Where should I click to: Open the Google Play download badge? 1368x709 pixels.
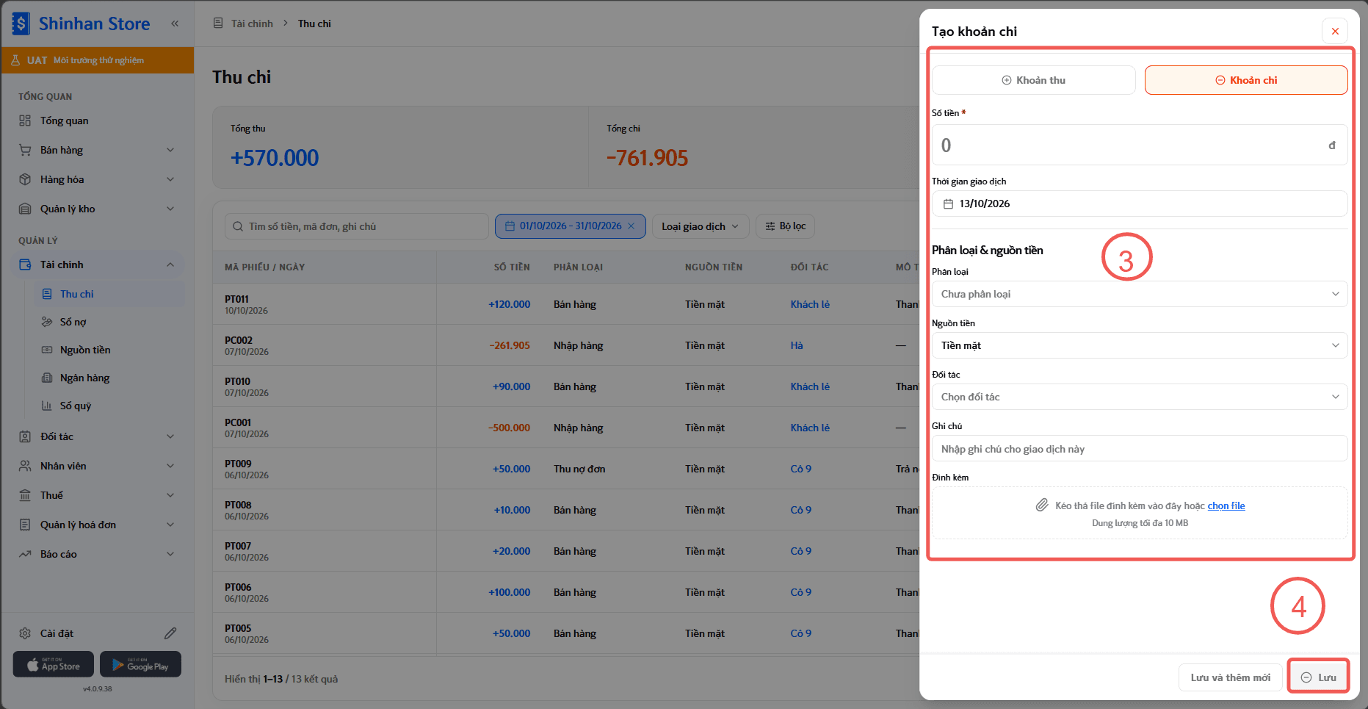[x=140, y=664]
